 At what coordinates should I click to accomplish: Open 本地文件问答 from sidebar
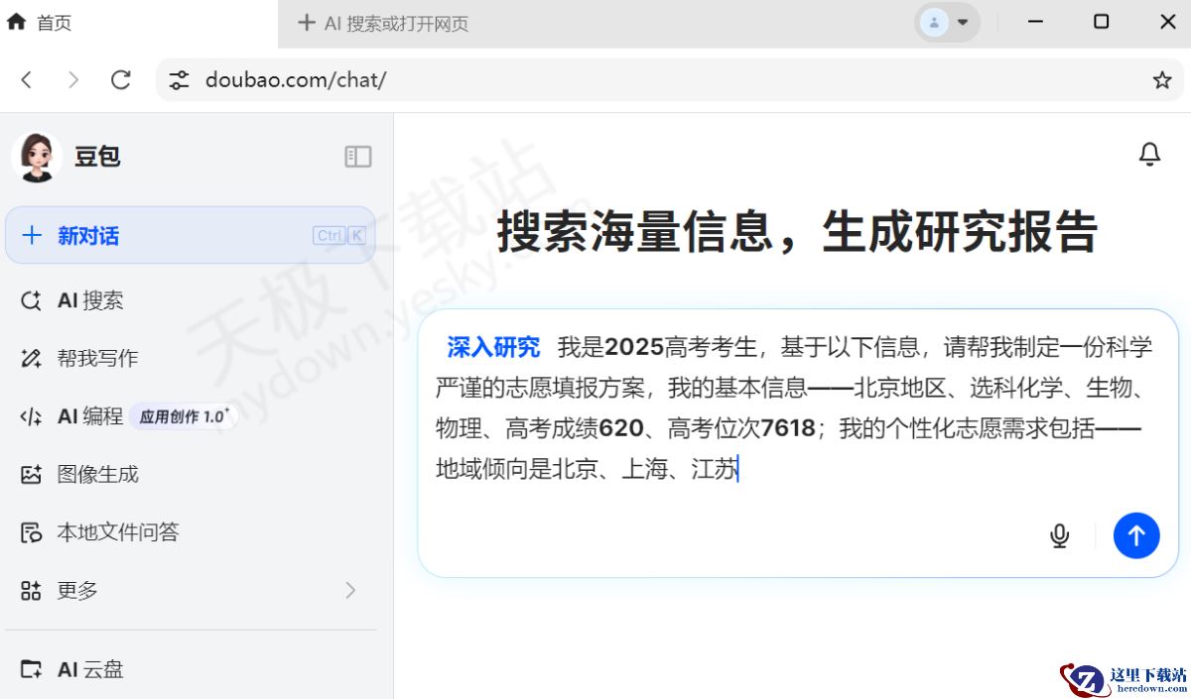(190, 532)
